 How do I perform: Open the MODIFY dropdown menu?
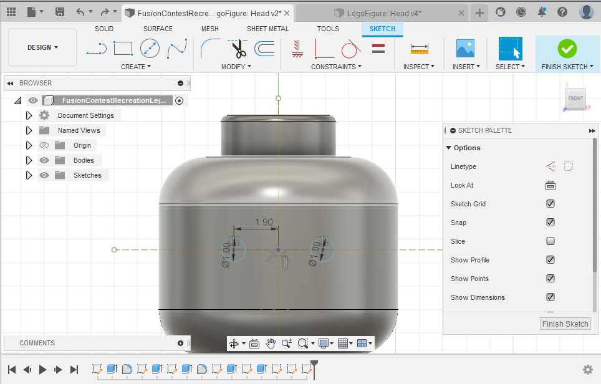(236, 67)
